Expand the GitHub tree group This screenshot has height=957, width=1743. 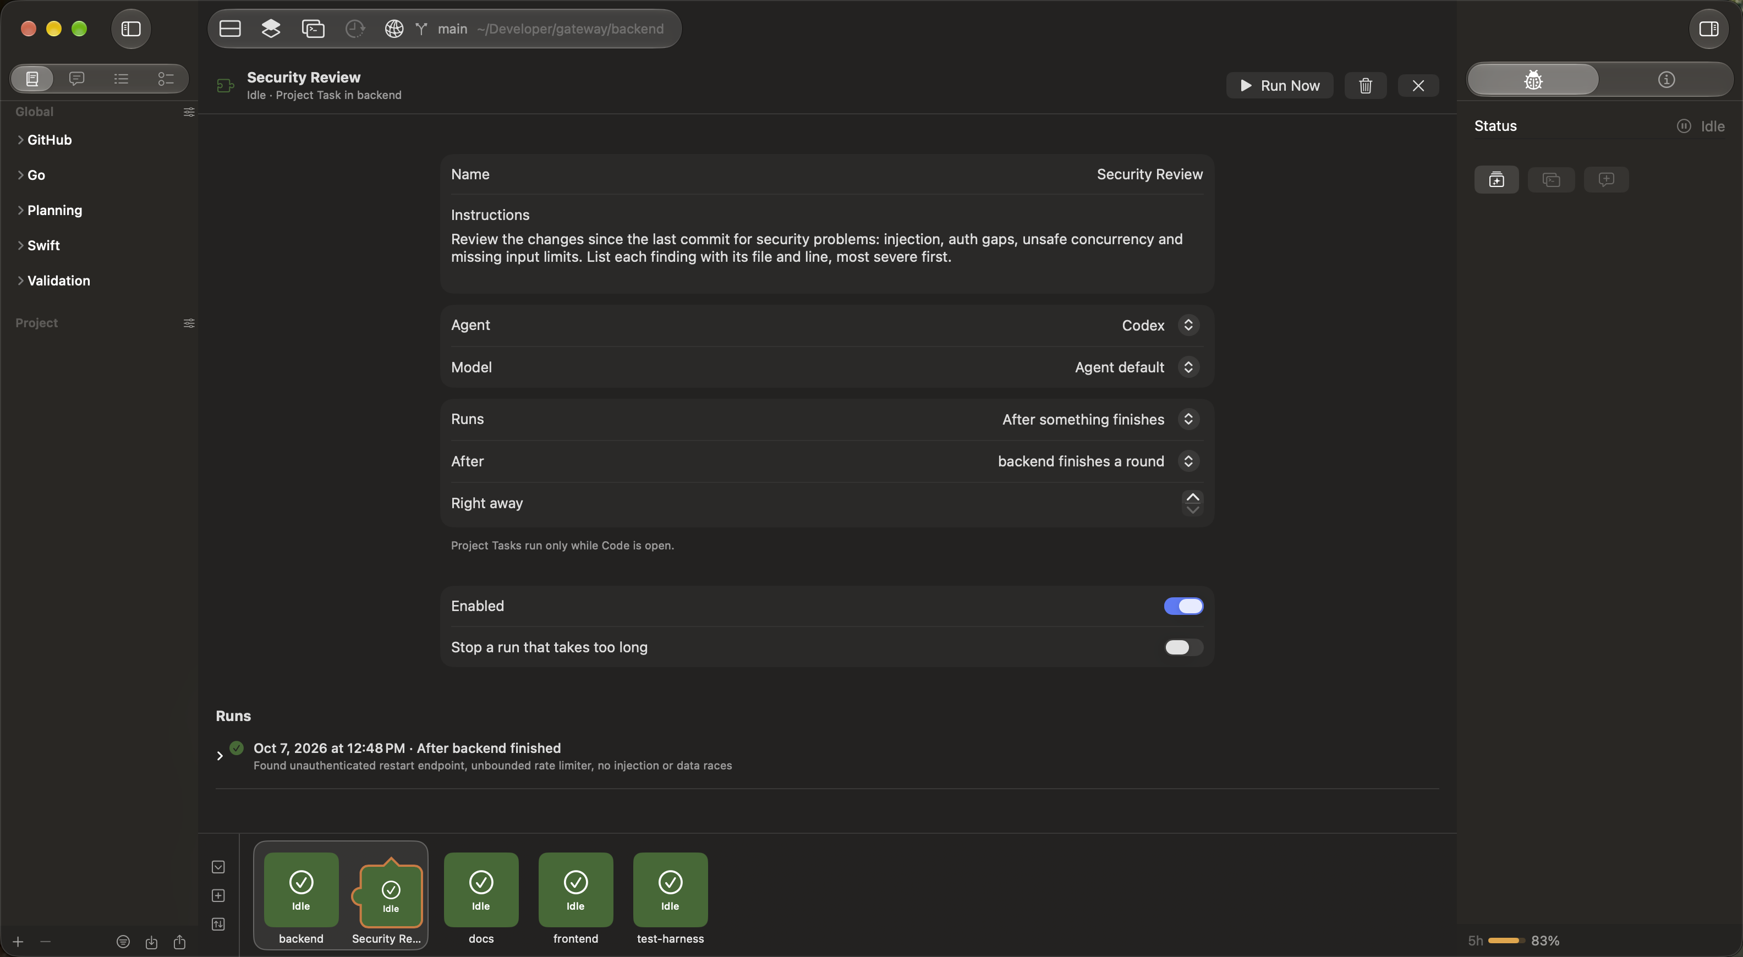(x=20, y=140)
